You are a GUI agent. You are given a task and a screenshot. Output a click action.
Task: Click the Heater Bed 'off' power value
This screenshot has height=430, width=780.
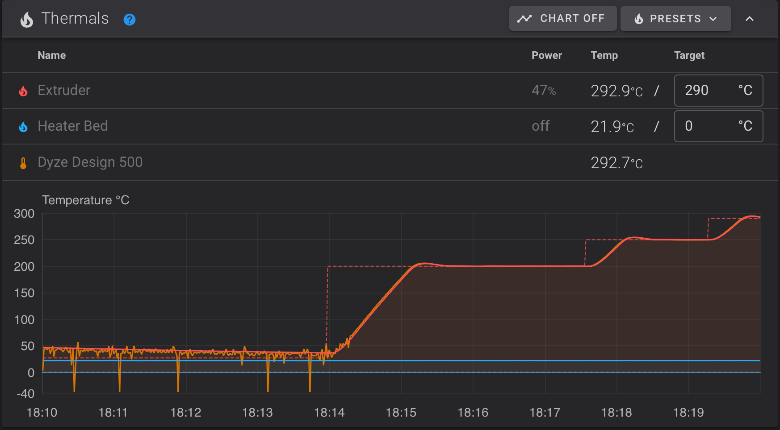tap(541, 126)
